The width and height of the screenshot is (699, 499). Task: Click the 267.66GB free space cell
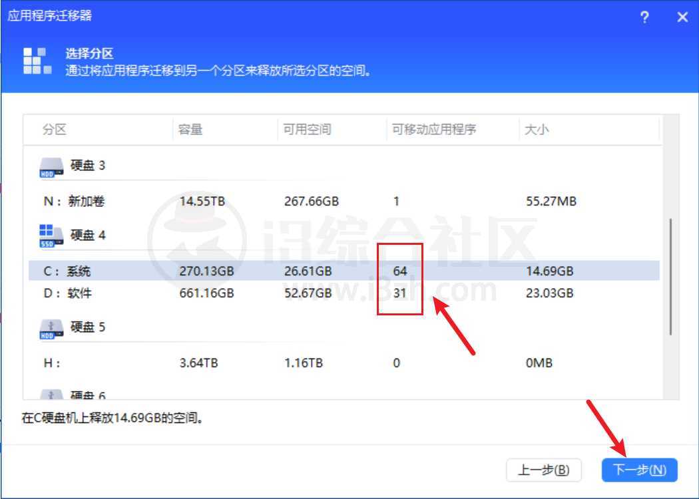(312, 202)
